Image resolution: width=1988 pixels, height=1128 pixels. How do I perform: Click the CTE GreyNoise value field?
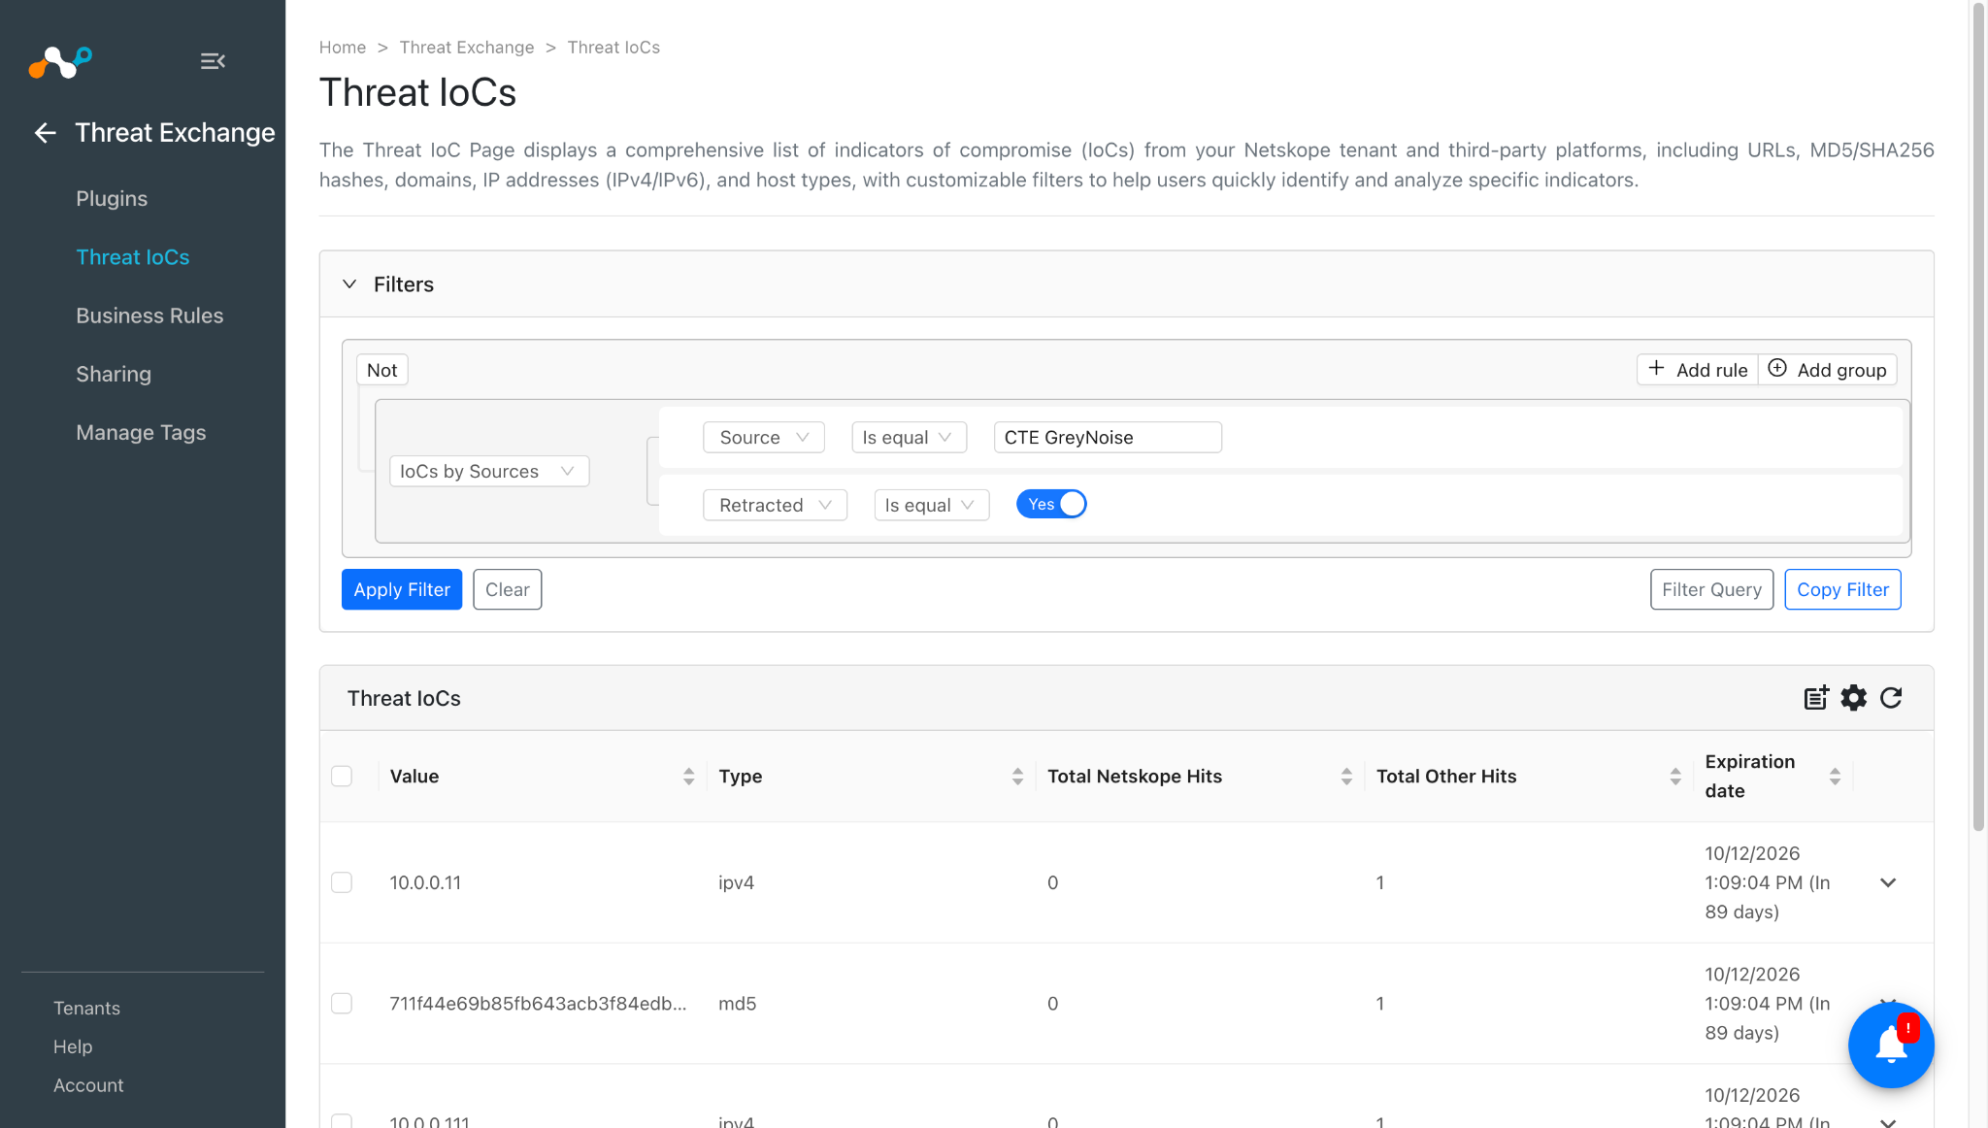tap(1108, 437)
